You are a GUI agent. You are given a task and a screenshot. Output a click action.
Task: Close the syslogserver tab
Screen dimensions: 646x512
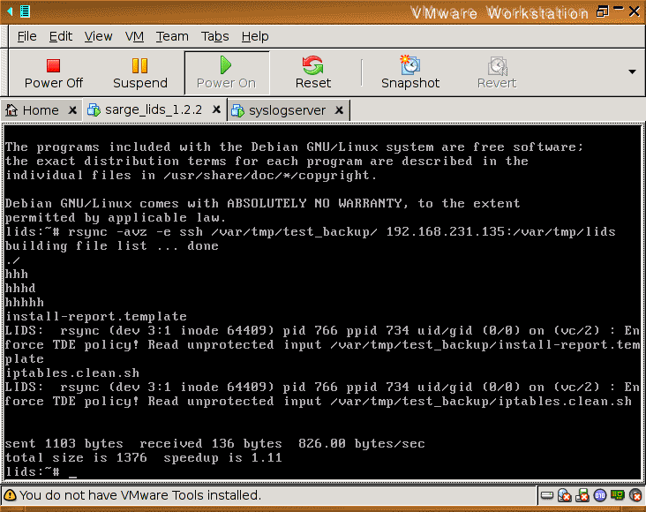pyautogui.click(x=339, y=110)
